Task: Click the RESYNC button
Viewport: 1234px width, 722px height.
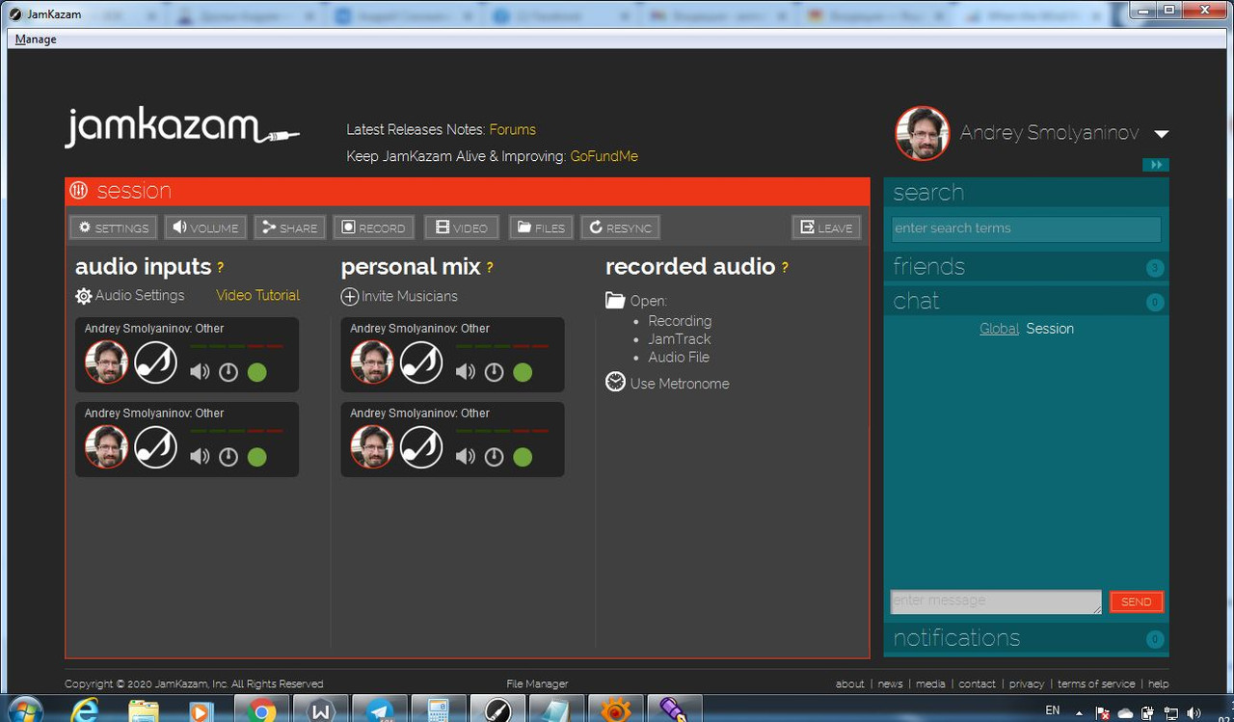Action: (x=620, y=227)
